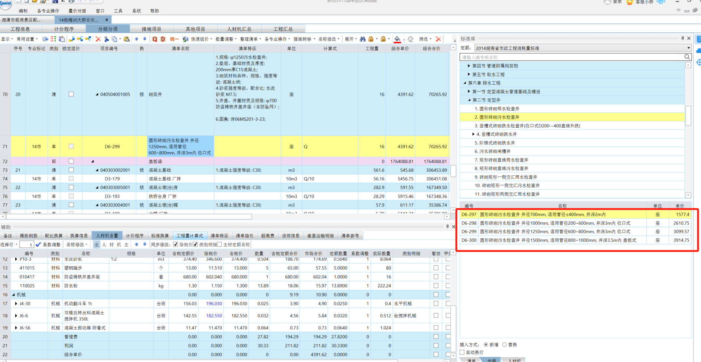Collapse the 第六章 排水工程 tree node
The width and height of the screenshot is (701, 362).
[465, 83]
